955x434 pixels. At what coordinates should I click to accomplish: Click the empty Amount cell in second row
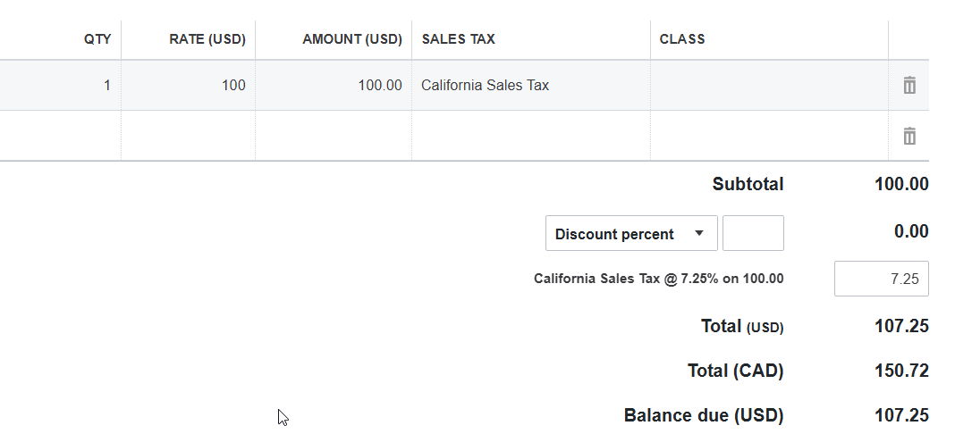coord(334,136)
